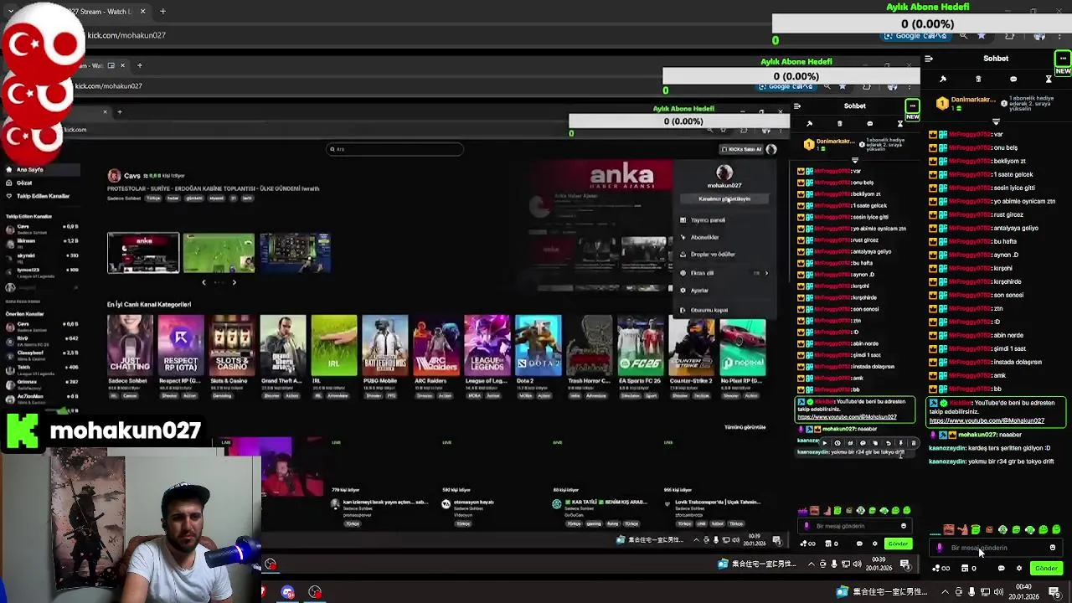Click profile avatar beside KICKs Satın Al
Screen dimensions: 1072x603
tap(771, 149)
